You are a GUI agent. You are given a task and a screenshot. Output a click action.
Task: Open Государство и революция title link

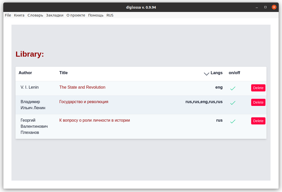tap(84, 102)
